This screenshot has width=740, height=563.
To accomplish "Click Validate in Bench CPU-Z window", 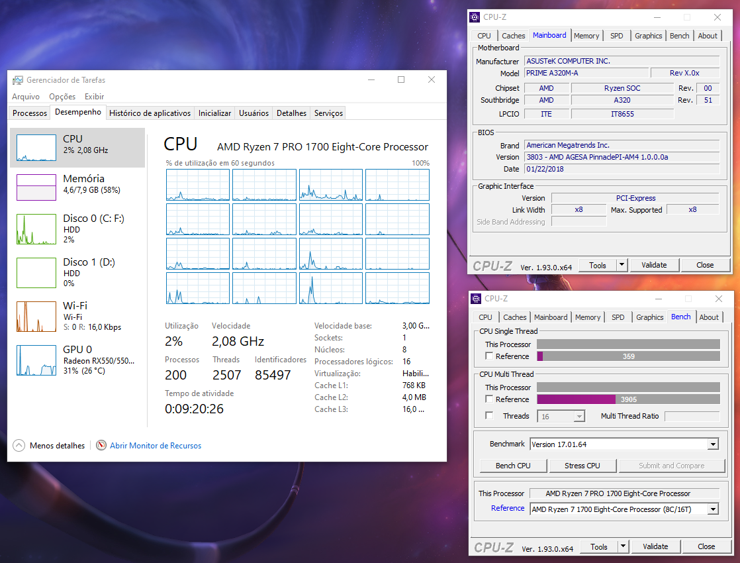I will (655, 546).
